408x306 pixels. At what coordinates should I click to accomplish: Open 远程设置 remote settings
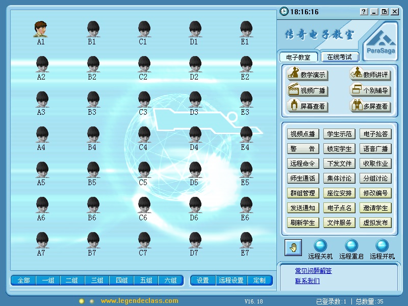(232, 280)
